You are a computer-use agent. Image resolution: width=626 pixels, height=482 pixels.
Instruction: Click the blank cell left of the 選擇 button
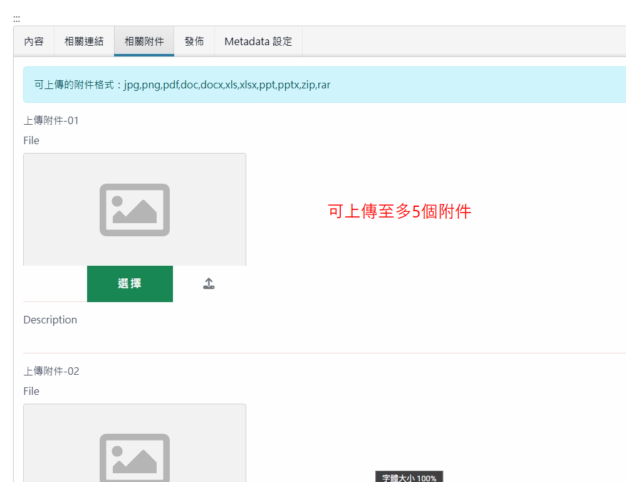point(55,283)
